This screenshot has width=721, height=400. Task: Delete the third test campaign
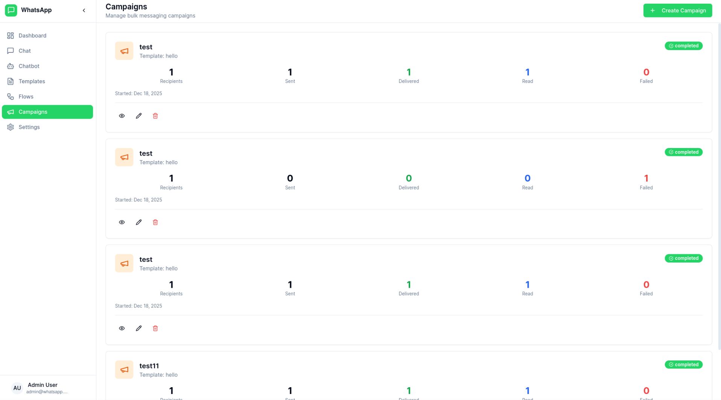[155, 328]
